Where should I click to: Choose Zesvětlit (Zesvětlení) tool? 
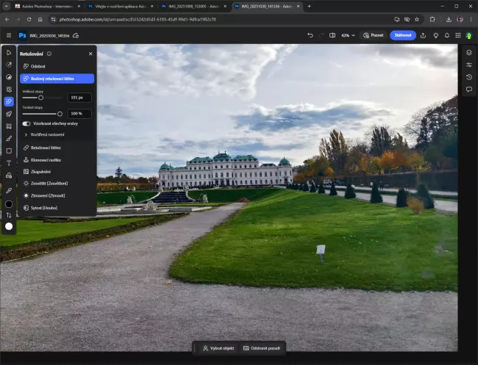pos(57,184)
